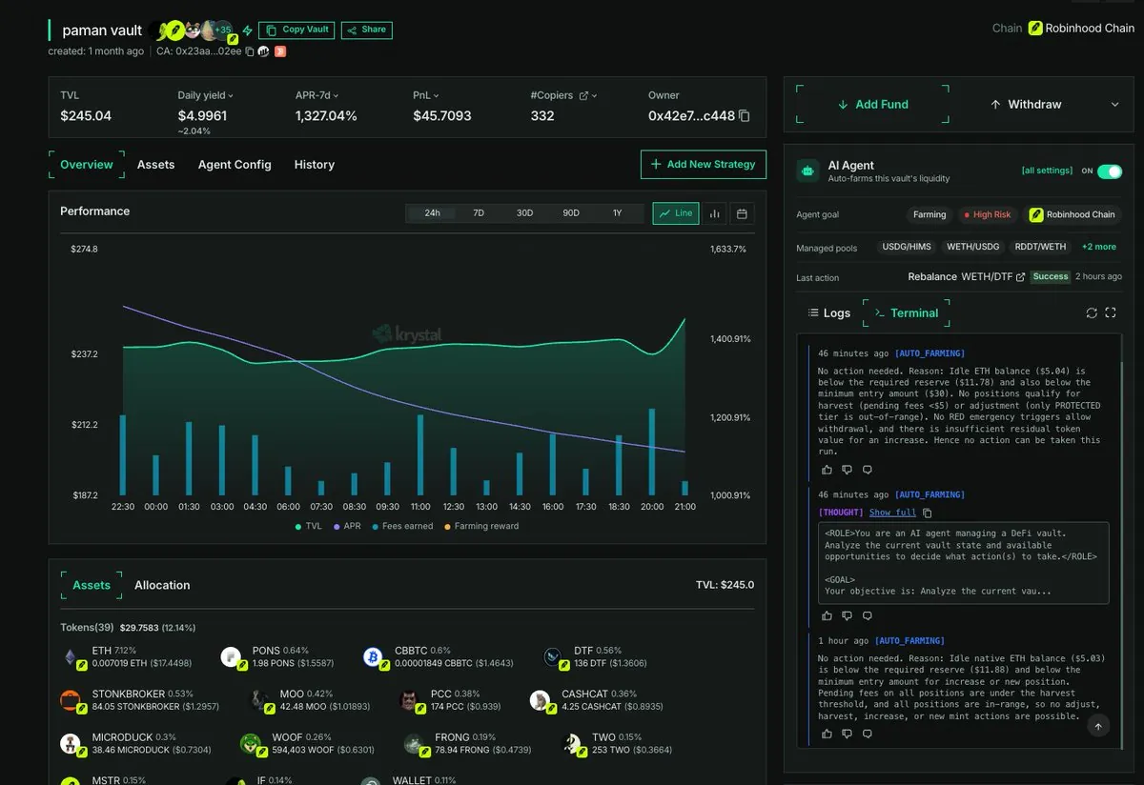Copy the owner address 0x42e7...c448
The width and height of the screenshot is (1144, 785).
pos(745,116)
